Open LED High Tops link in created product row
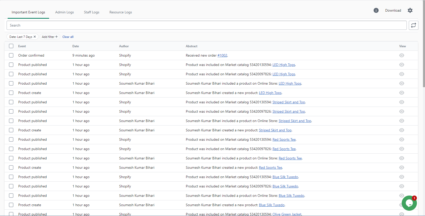This screenshot has height=216, width=425. [270, 93]
